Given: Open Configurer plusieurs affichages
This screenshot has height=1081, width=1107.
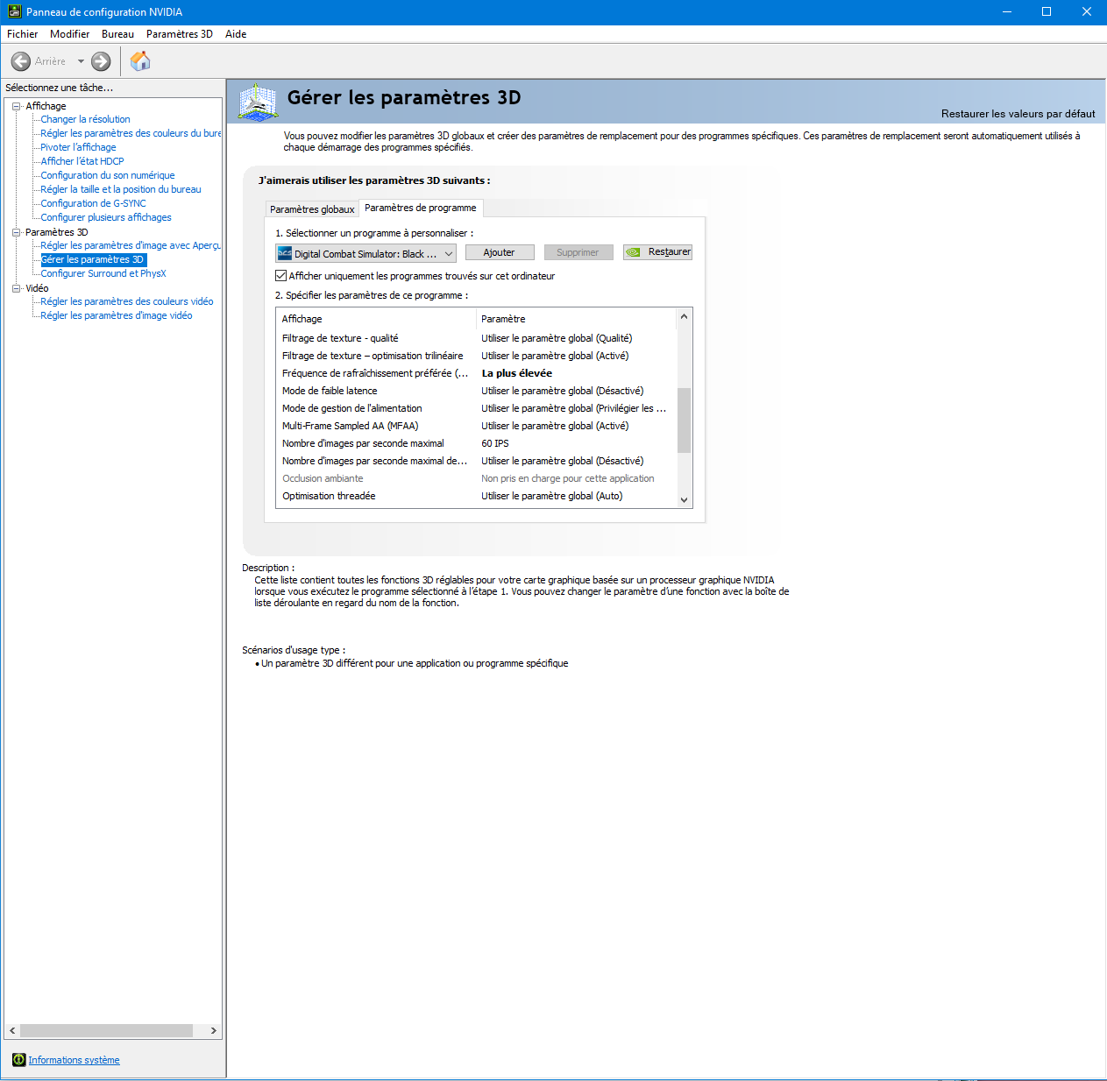Looking at the screenshot, I should point(106,217).
